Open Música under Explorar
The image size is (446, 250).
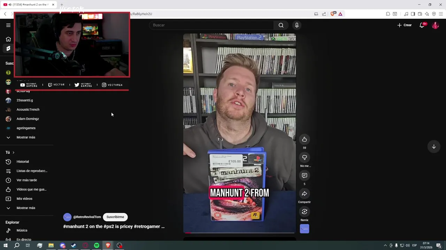22,230
